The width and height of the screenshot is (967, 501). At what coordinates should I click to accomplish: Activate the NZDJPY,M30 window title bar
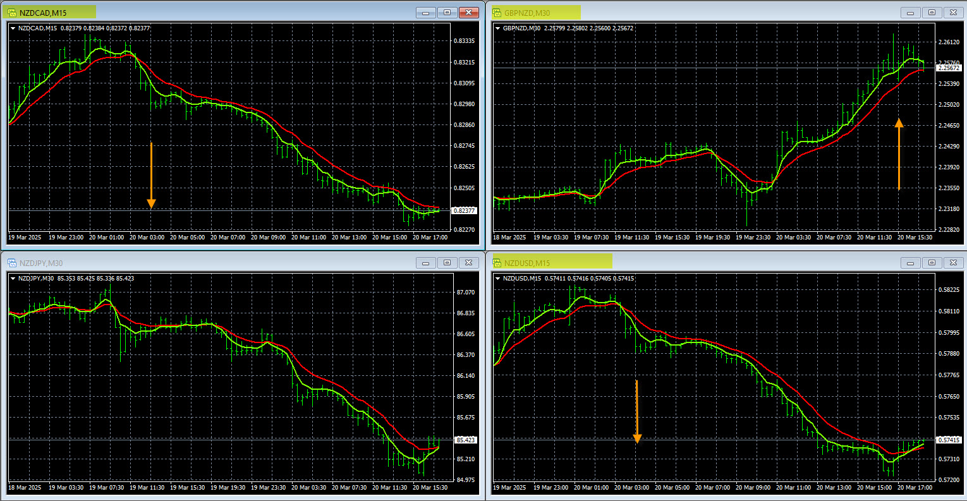tap(221, 263)
